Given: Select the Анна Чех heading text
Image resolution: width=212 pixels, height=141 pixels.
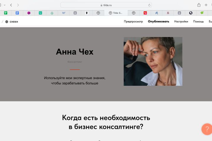Looking at the screenshot, I should [x=74, y=52].
